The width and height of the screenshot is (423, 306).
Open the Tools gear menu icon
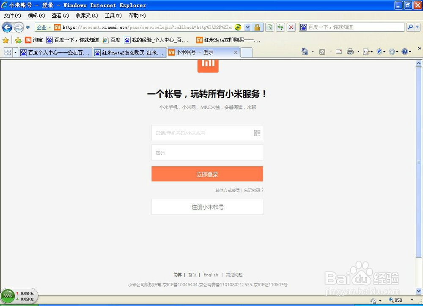[393, 52]
